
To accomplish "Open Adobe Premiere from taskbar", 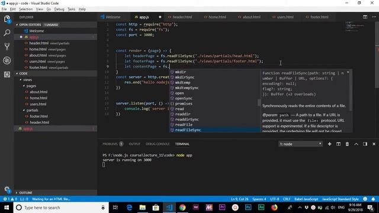I will pyautogui.click(x=222, y=208).
